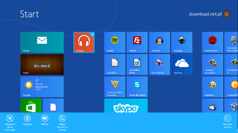Click the download.net.pl user name
The height and width of the screenshot is (133, 238).
coord(205,14)
